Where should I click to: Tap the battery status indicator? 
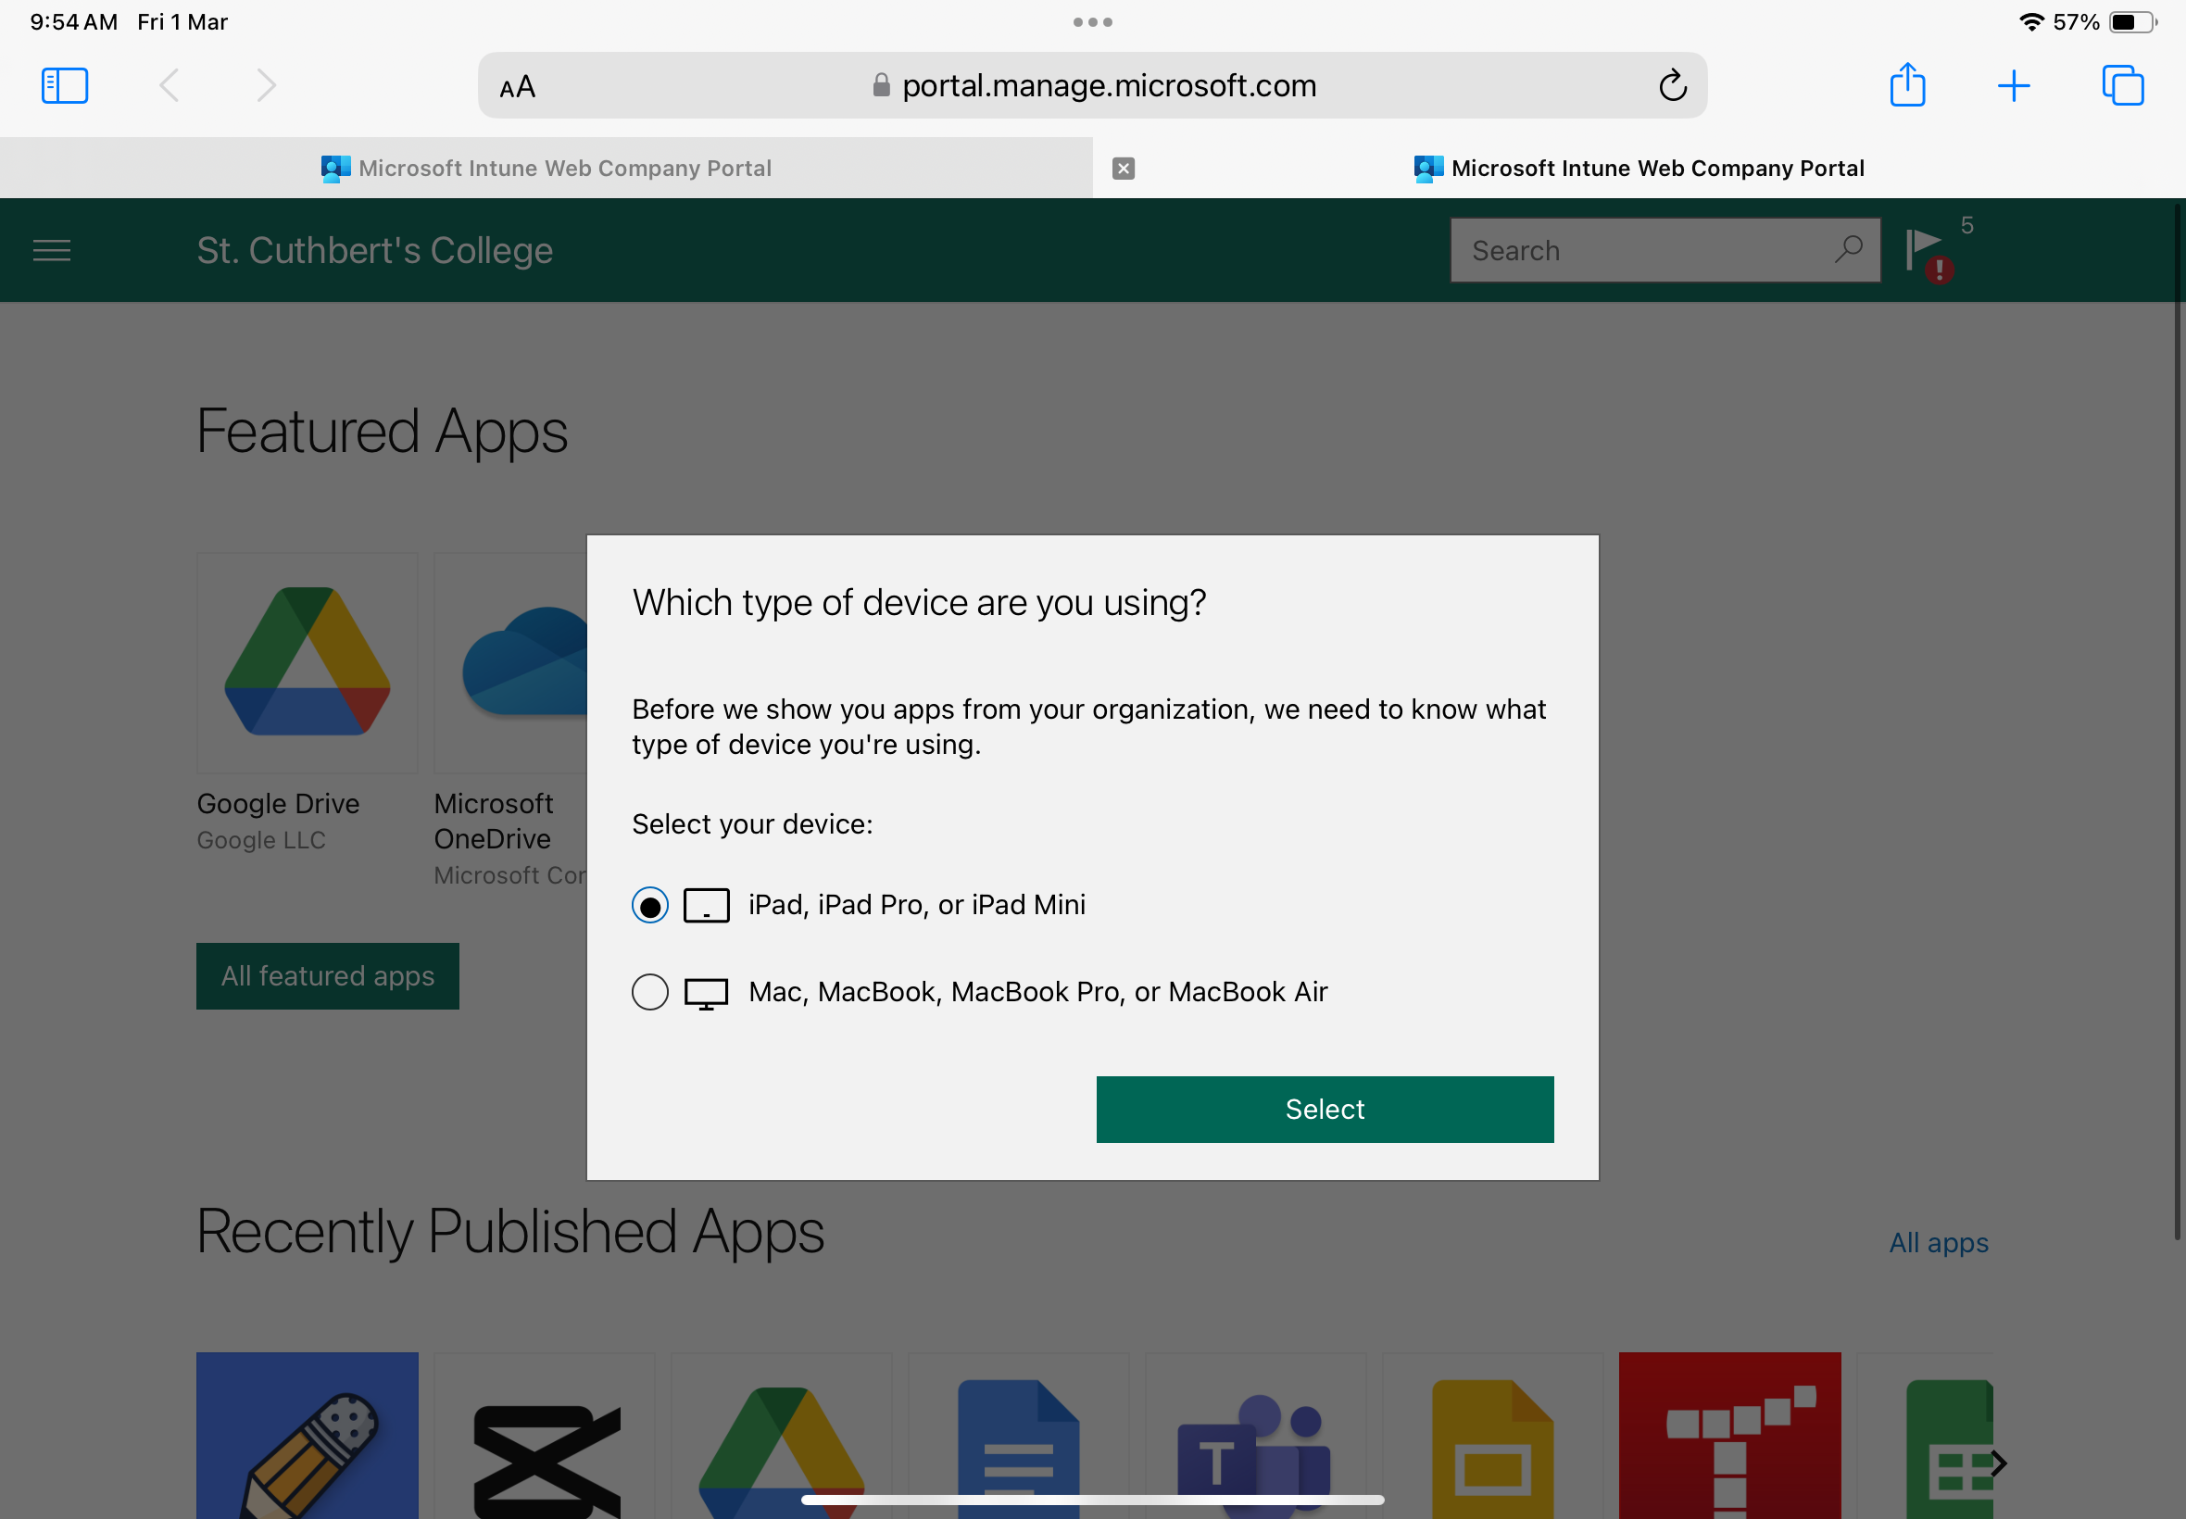pos(2132,22)
